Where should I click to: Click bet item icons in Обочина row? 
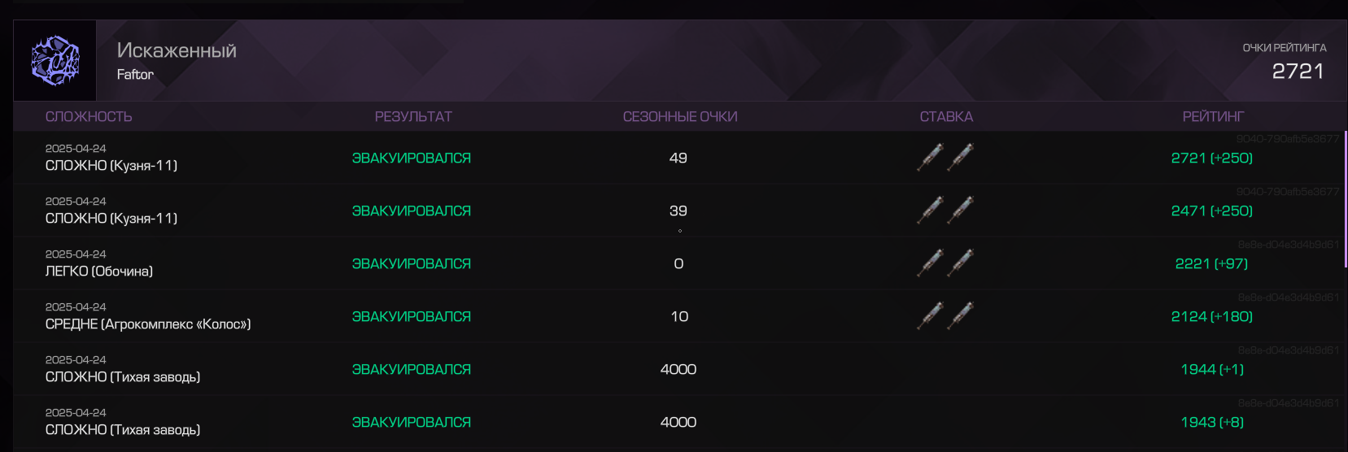[x=945, y=263]
